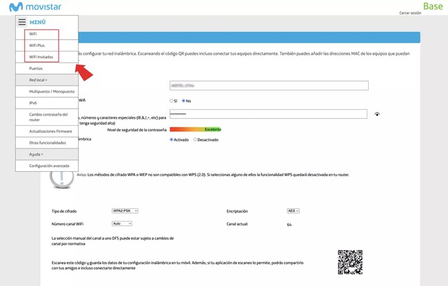Click the Movistar logo
448x286 pixels.
coord(35,7)
